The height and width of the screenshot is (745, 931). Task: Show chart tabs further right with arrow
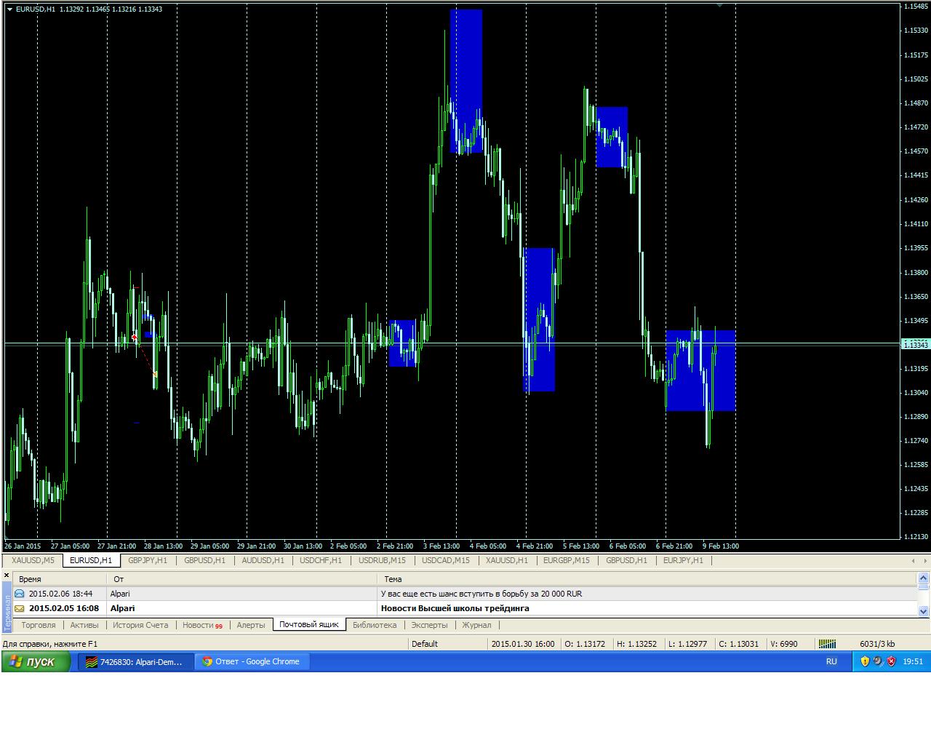[x=925, y=561]
